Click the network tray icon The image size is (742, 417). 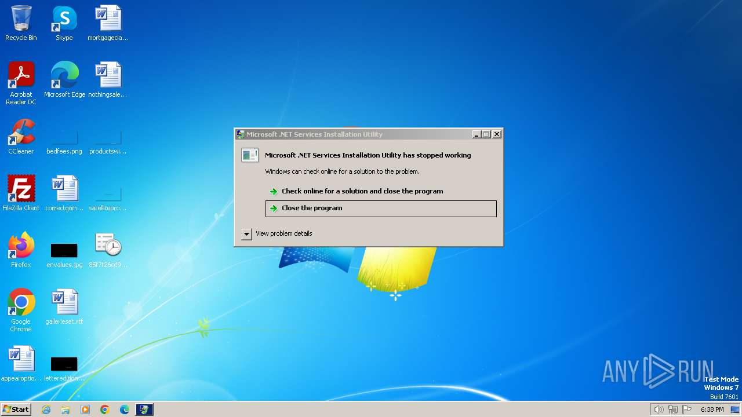coord(672,409)
